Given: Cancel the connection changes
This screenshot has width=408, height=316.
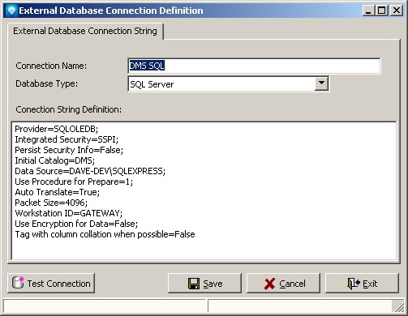Looking at the screenshot, I should pos(283,284).
